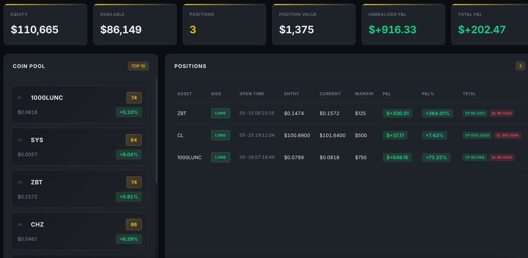This screenshot has height=258, width=528.
Task: Click the POSITIONS panel title
Action: coord(191,66)
